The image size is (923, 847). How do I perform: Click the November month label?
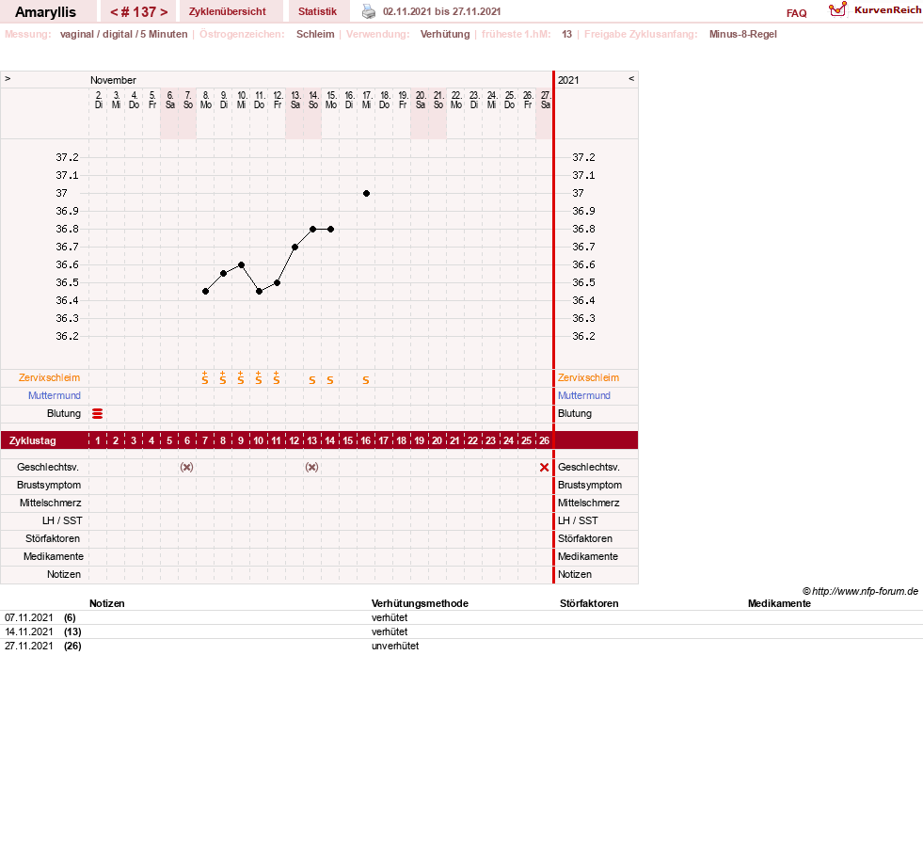tap(113, 80)
